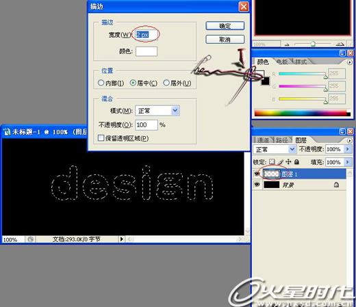Select the 居外(U) radio button

(x=166, y=83)
